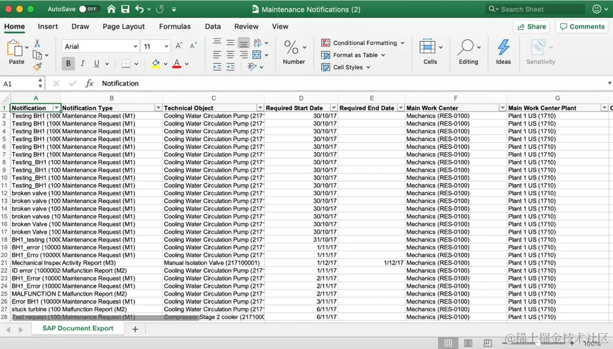The image size is (613, 349).
Task: Open the Technical Object filter arrow
Action: click(260, 108)
